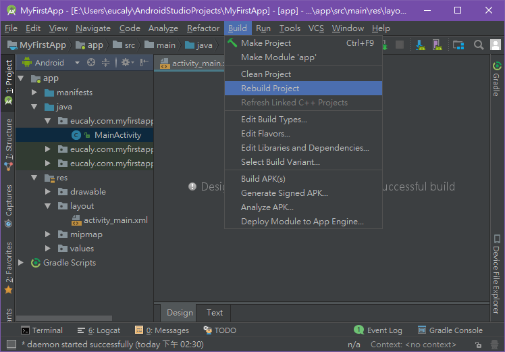Open the Captures tool window
Viewport: 505px width, 352px height.
(x=9, y=205)
